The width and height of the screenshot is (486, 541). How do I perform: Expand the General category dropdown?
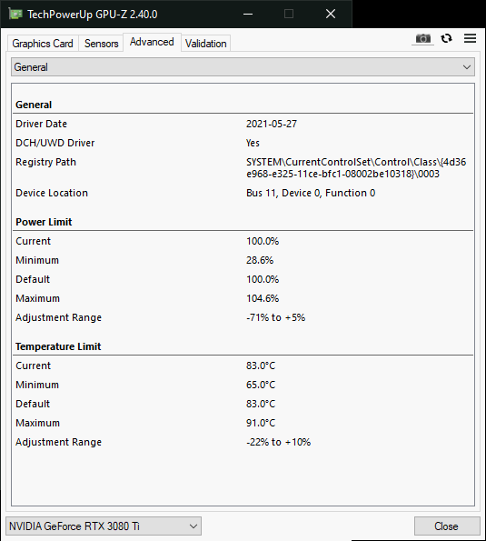pyautogui.click(x=243, y=67)
